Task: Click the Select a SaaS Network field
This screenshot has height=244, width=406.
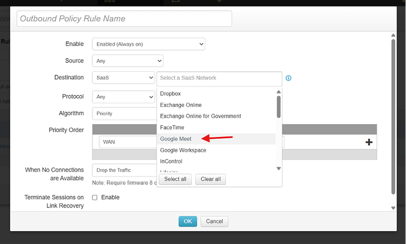Action: pyautogui.click(x=219, y=79)
